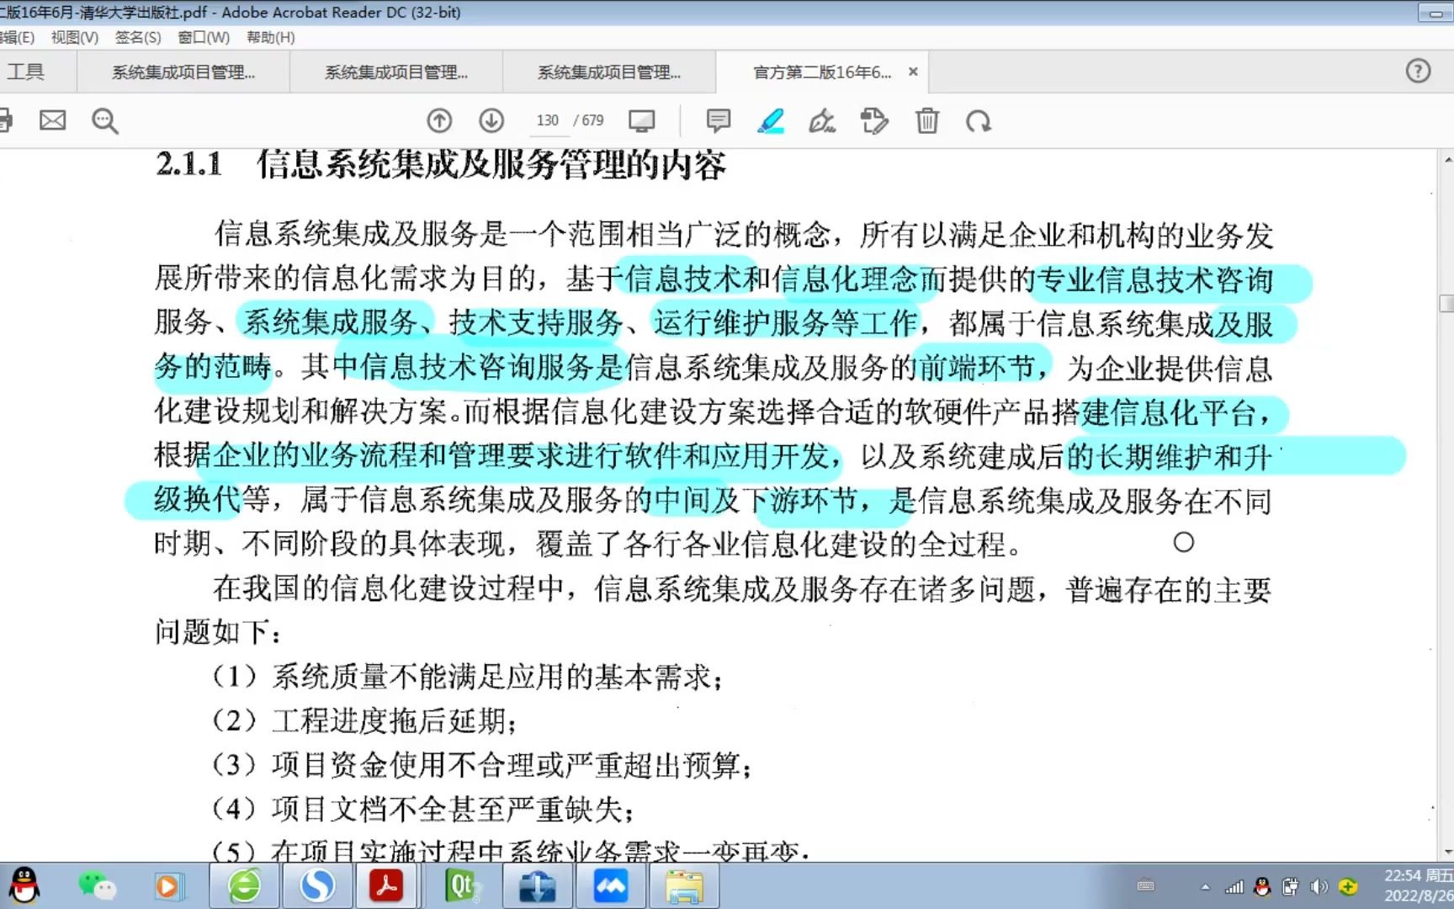This screenshot has height=909, width=1454.
Task: Add a sticky note comment
Action: coord(718,121)
